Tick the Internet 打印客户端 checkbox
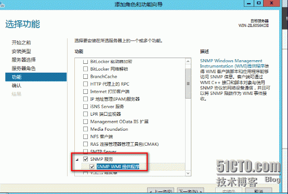This screenshot has width=288, height=194. pos(85,91)
